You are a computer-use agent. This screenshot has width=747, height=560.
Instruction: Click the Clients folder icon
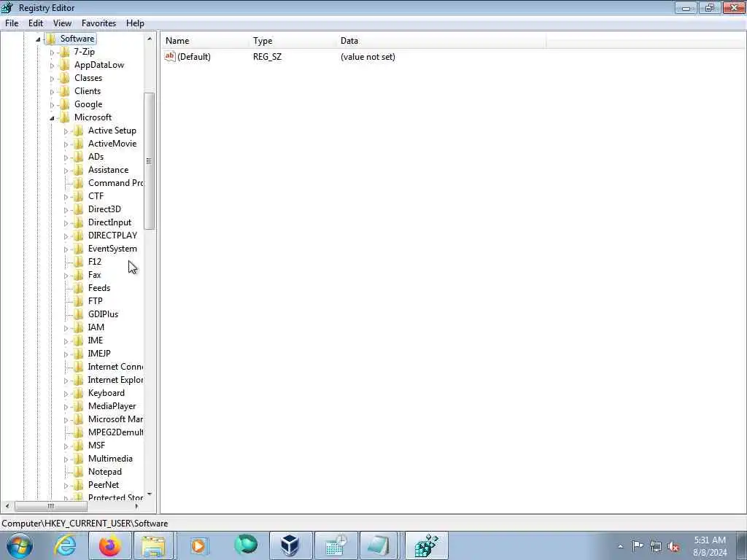65,91
